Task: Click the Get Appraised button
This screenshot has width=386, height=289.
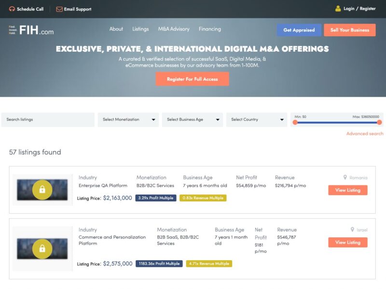Action: [x=299, y=30]
